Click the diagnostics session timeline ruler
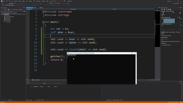The height and width of the screenshot is (103, 183). tap(172, 13)
